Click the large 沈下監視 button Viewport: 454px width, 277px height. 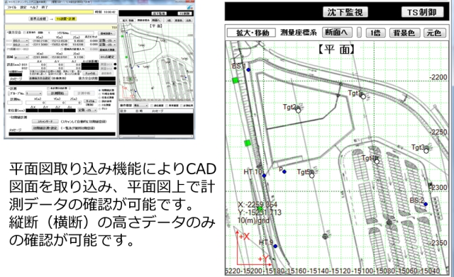point(345,12)
